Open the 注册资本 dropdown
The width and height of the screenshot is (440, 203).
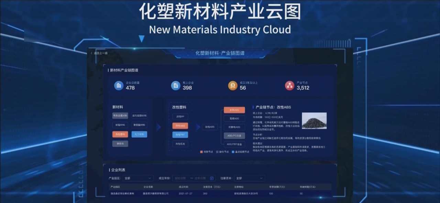click(249, 178)
